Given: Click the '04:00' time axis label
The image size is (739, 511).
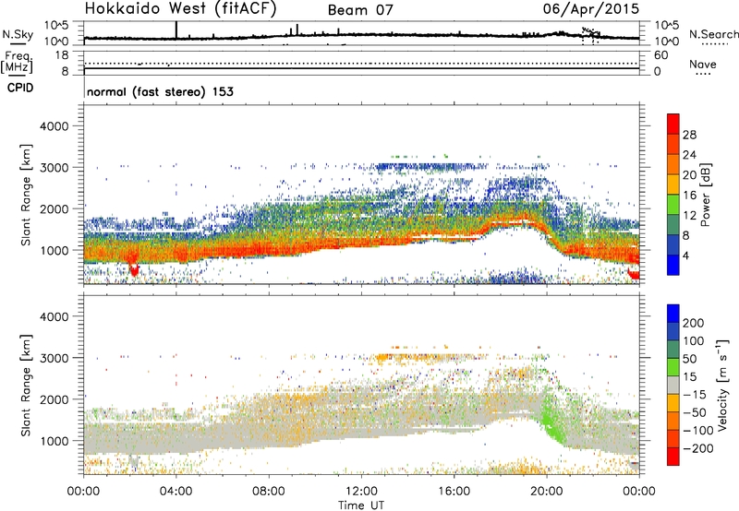Looking at the screenshot, I should point(176,492).
